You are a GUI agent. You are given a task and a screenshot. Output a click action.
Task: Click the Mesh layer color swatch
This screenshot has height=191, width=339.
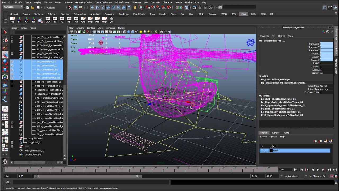pos(271,151)
